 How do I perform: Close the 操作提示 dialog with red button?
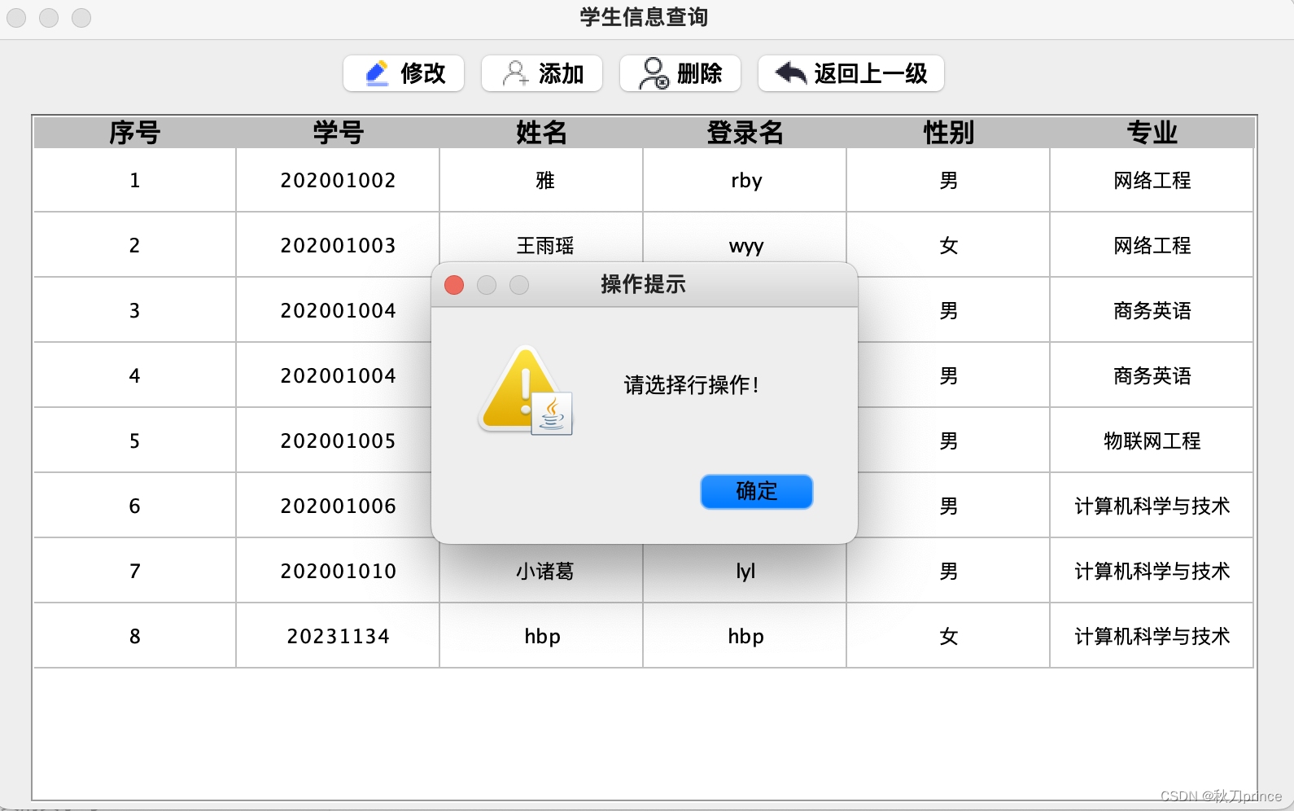pos(454,285)
